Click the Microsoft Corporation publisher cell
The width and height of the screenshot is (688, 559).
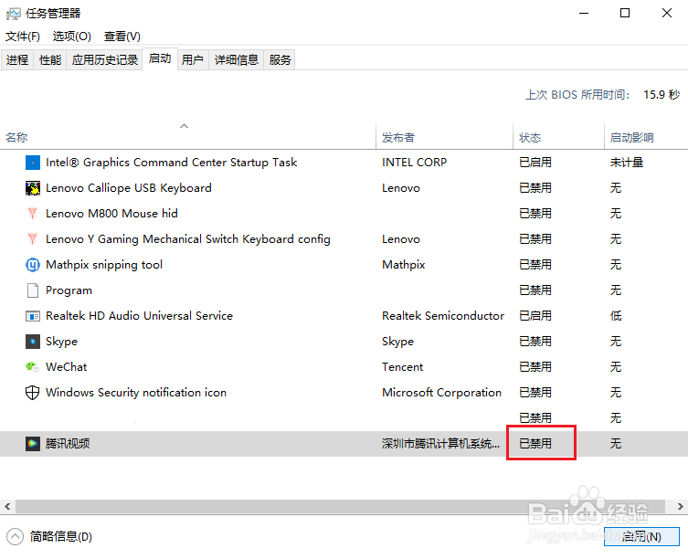[442, 392]
